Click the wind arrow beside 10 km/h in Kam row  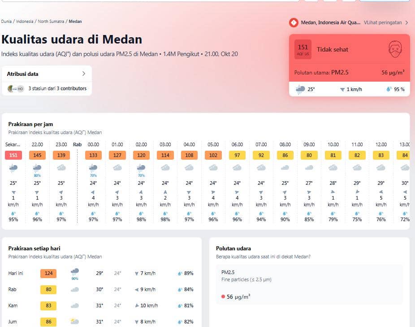tap(137, 305)
